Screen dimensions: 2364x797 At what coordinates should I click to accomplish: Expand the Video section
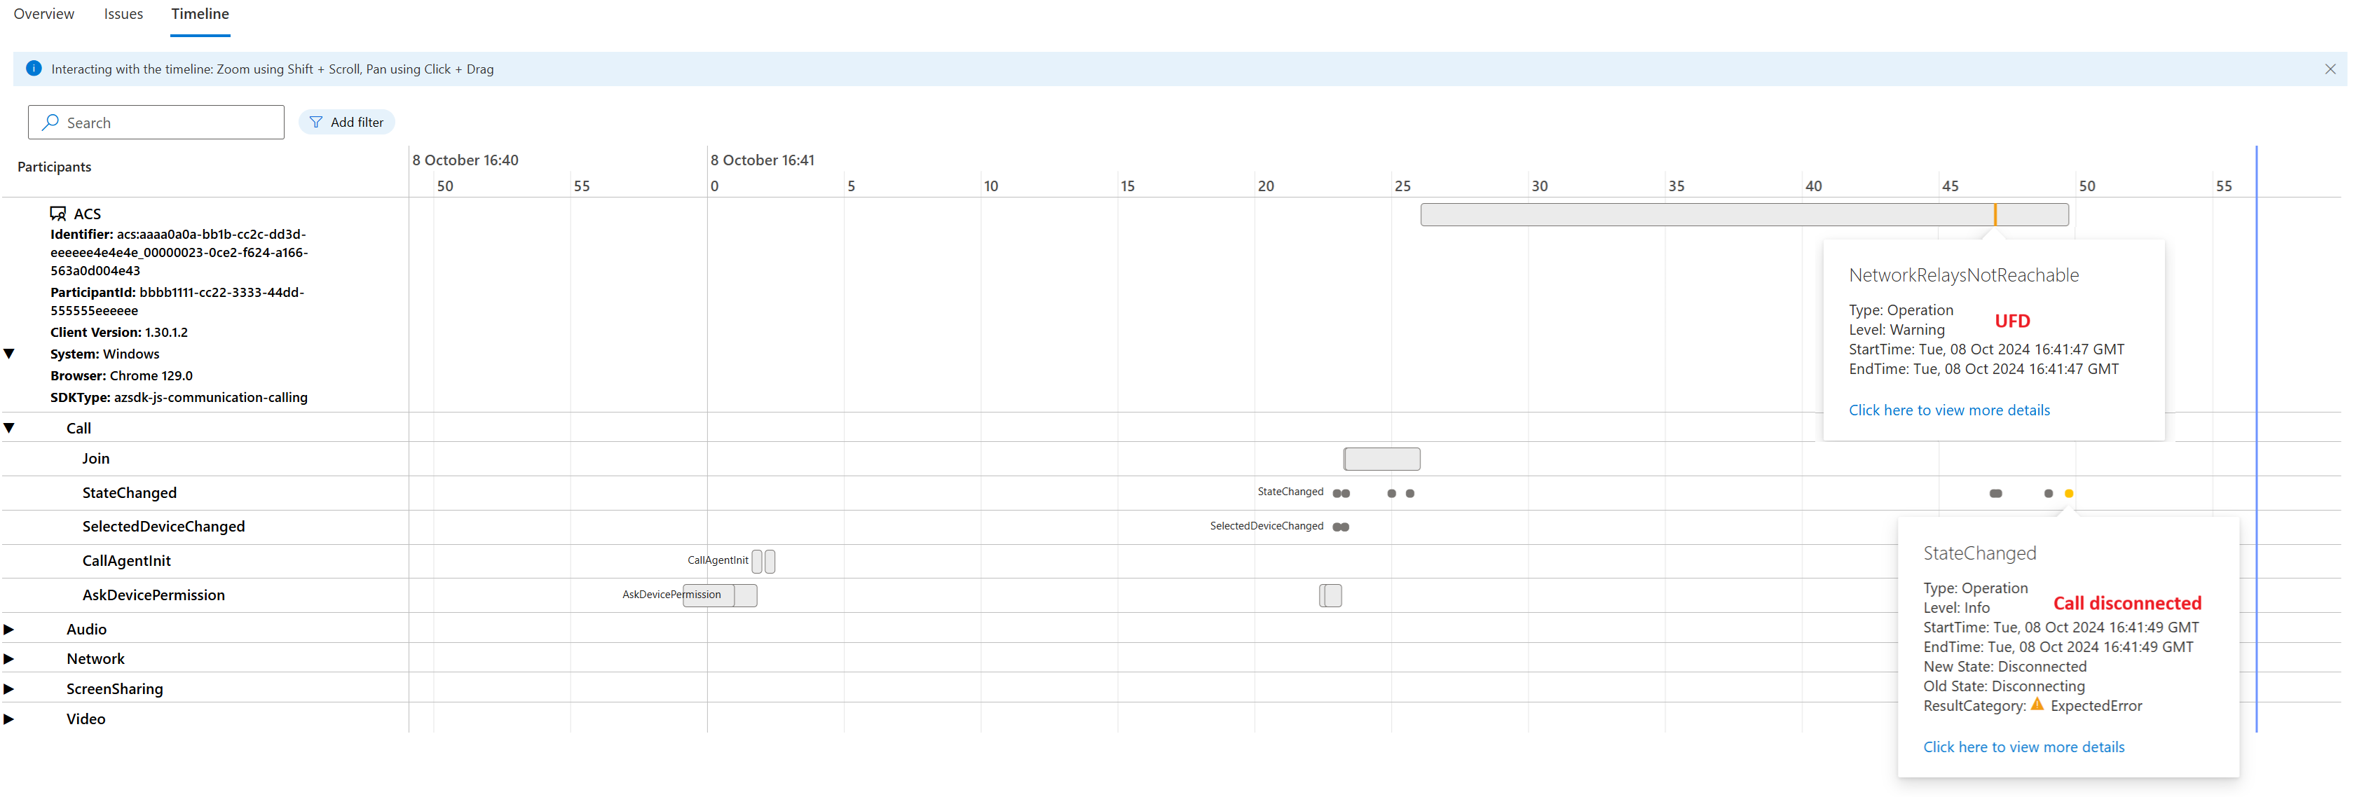(9, 719)
